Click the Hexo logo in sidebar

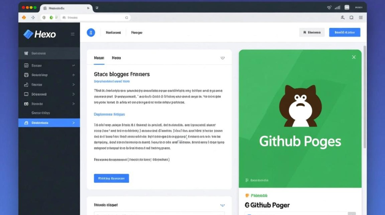pyautogui.click(x=40, y=34)
